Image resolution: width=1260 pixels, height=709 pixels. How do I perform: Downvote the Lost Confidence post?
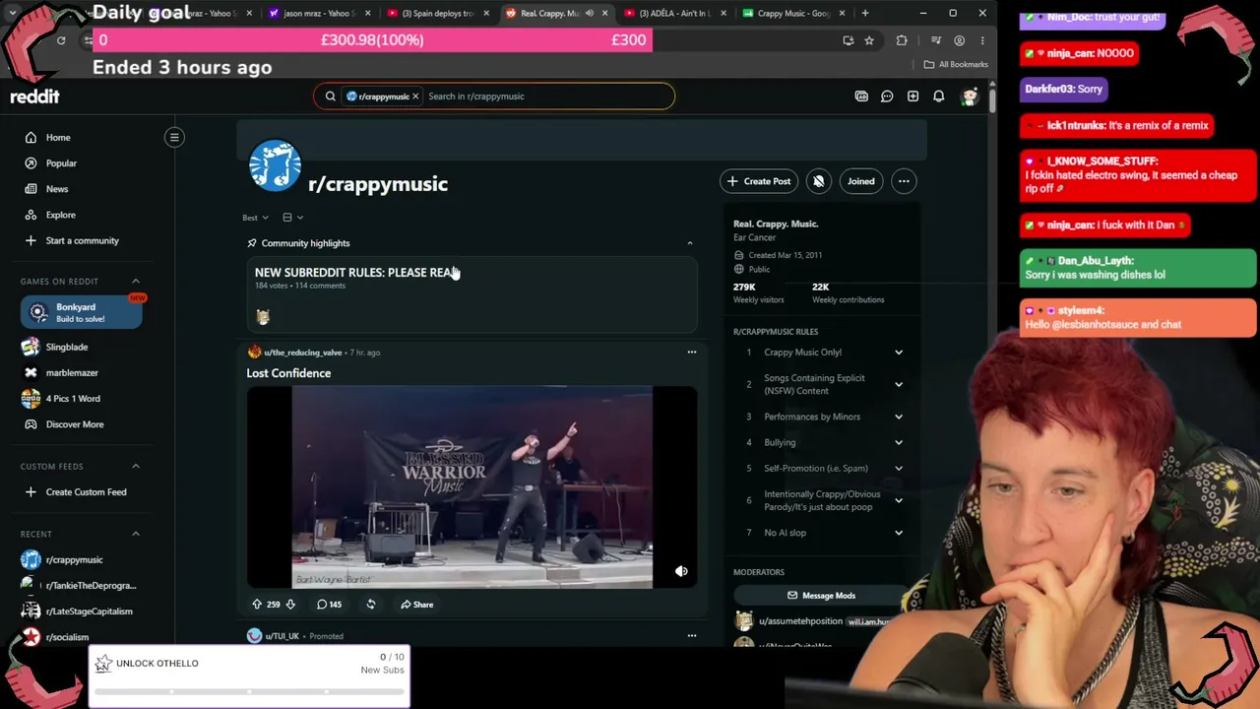point(290,605)
